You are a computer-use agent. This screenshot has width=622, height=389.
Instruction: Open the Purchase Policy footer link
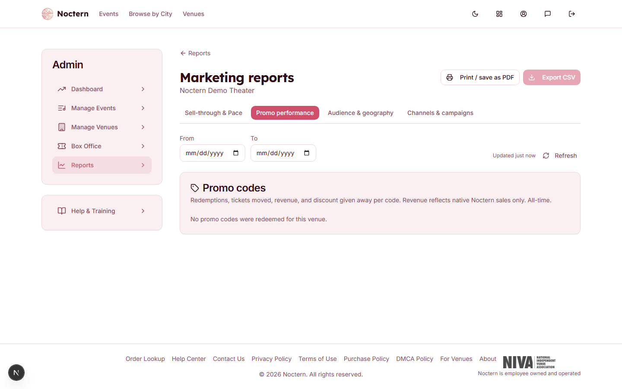366,359
